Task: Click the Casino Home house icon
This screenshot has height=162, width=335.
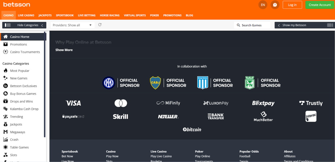Action: coord(5,37)
